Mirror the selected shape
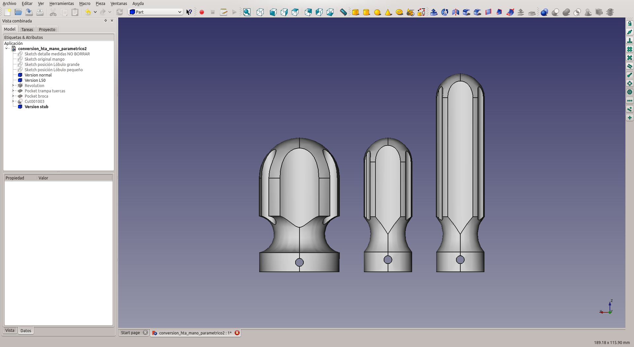The width and height of the screenshot is (634, 347). (x=456, y=12)
